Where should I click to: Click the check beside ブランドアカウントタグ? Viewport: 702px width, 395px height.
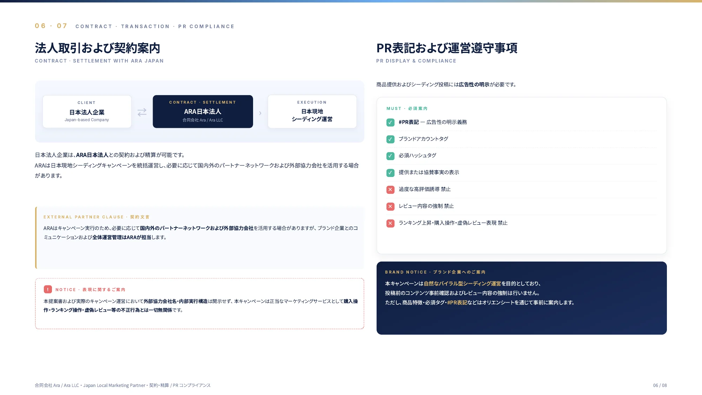coord(390,139)
